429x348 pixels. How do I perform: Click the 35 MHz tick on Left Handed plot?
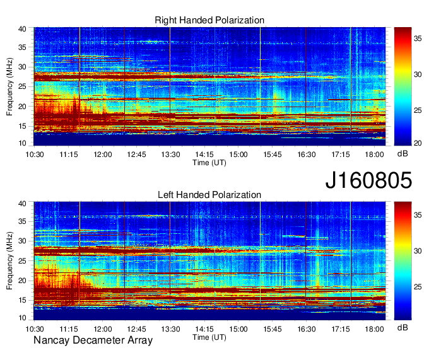(x=23, y=222)
